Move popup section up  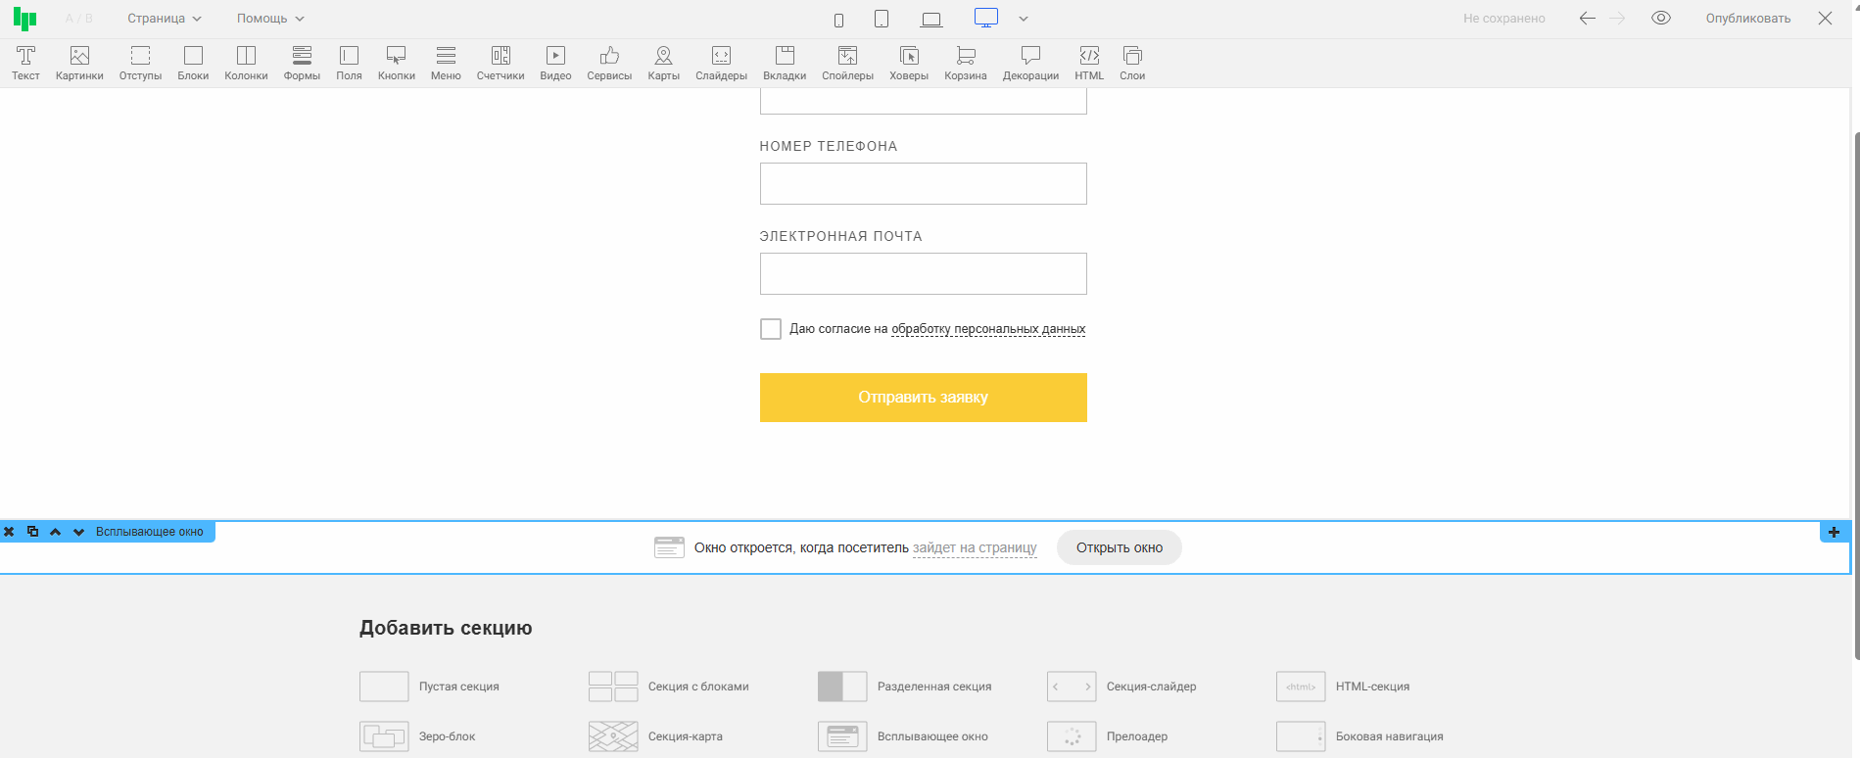tap(55, 532)
